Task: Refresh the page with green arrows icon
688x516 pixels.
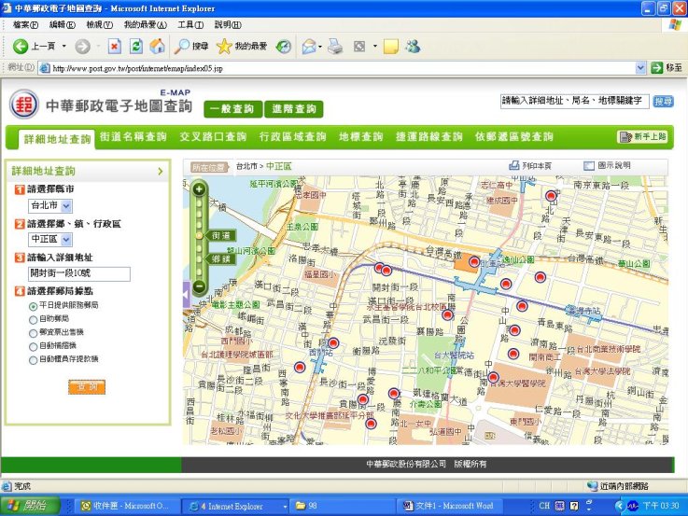Action: tap(136, 46)
